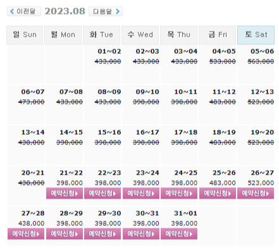Click the 21~22 date label
279x248 pixels.
(71, 173)
